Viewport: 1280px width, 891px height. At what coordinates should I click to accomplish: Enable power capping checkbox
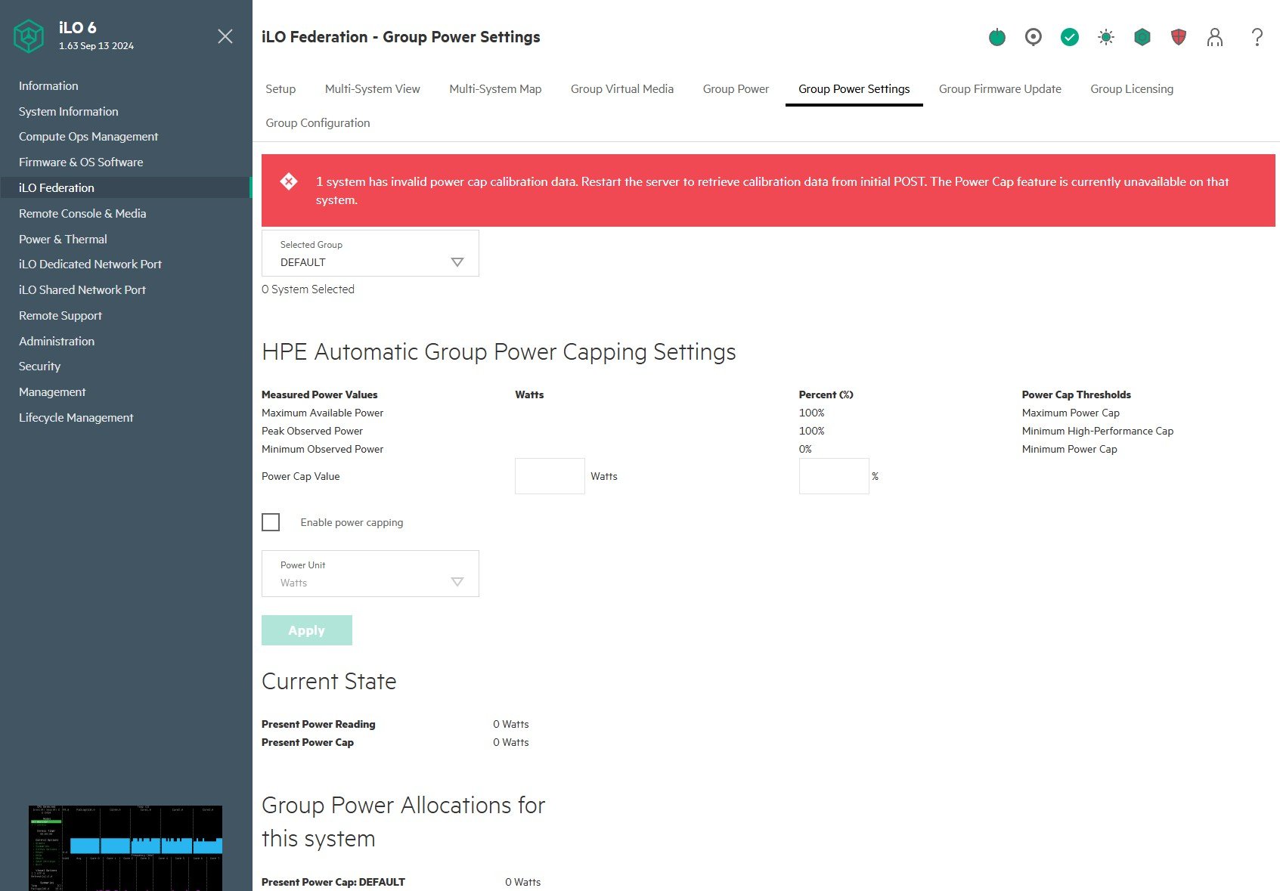(271, 522)
